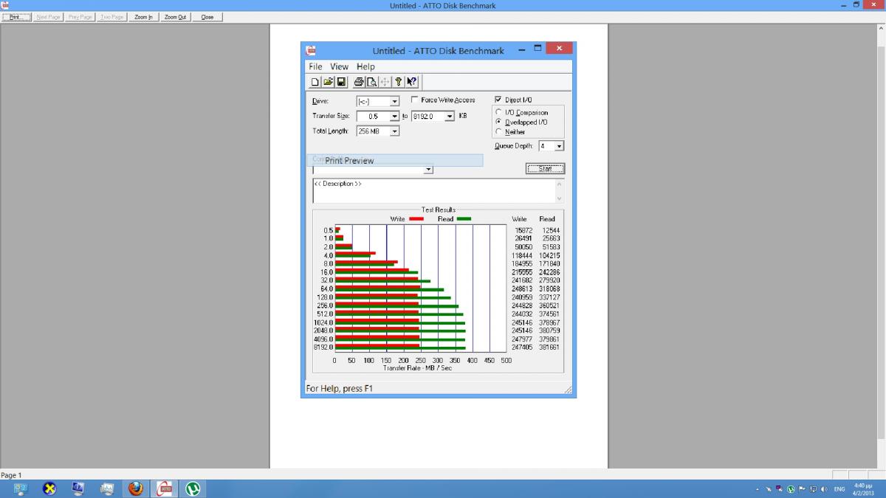Screen dimensions: 886x498
Task: Click Zoom In in the preview toolbar
Action: tap(143, 17)
